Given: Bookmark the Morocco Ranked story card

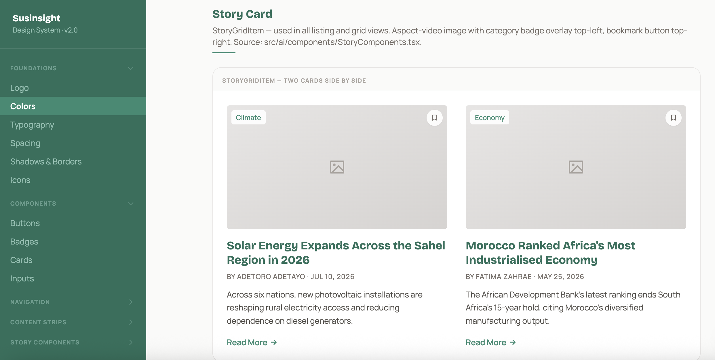Looking at the screenshot, I should pyautogui.click(x=673, y=118).
